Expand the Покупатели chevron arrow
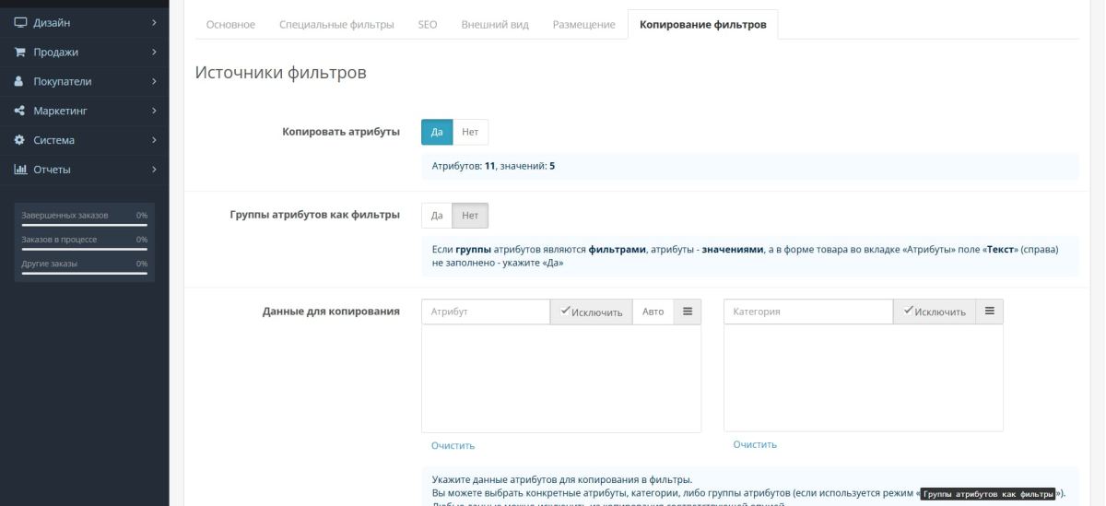Image resolution: width=1106 pixels, height=506 pixels. pyautogui.click(x=154, y=81)
